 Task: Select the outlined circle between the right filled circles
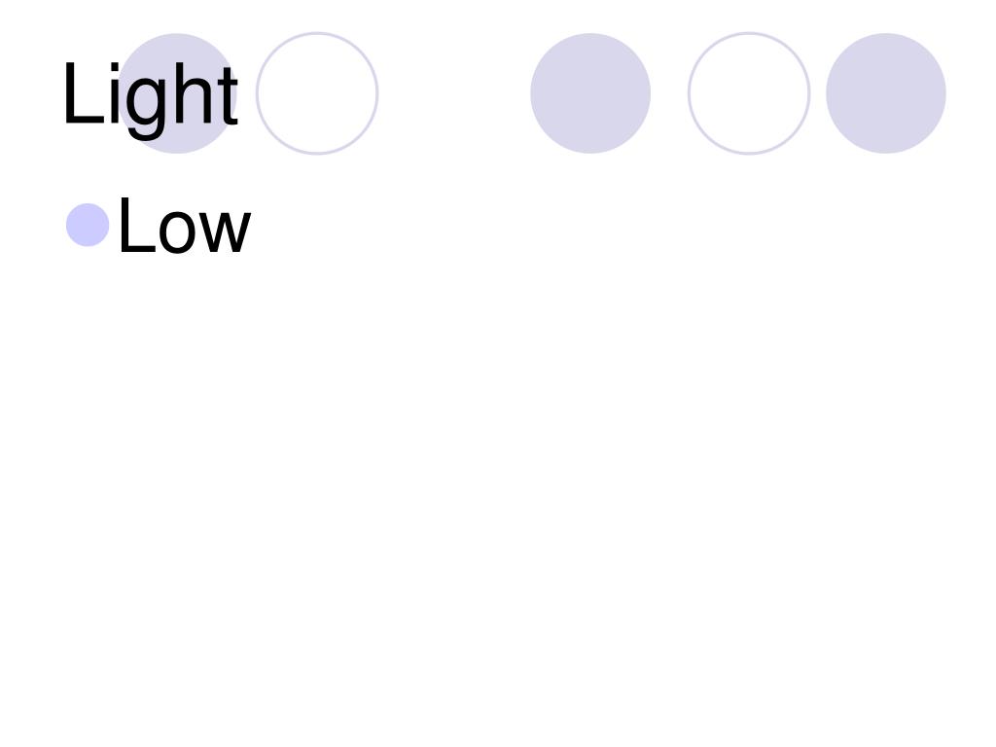749,93
